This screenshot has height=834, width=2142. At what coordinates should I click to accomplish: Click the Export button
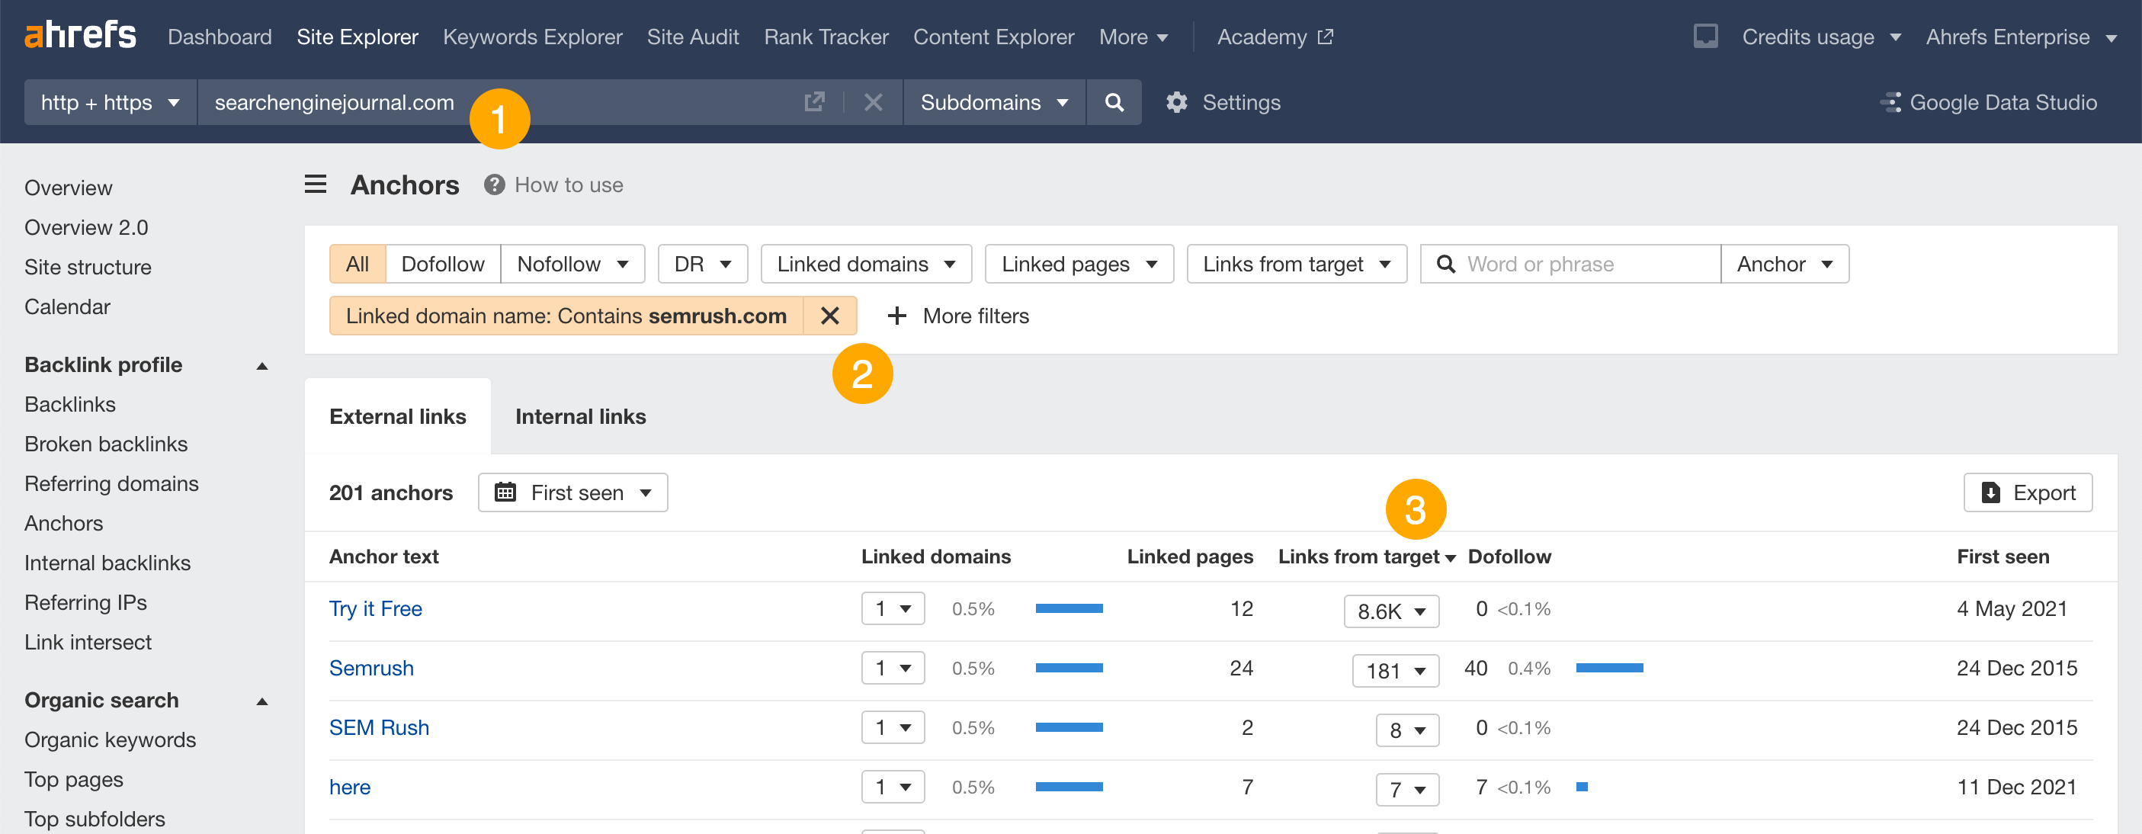pos(2028,493)
